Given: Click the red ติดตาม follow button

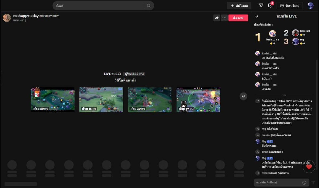Looking at the screenshot, I should point(238,18).
